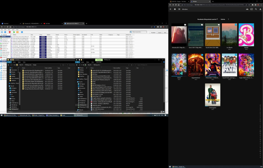Click the green resume icon in qBittorrent toolbar
Image resolution: width=263 pixels, height=168 pixels.
coord(14,32)
